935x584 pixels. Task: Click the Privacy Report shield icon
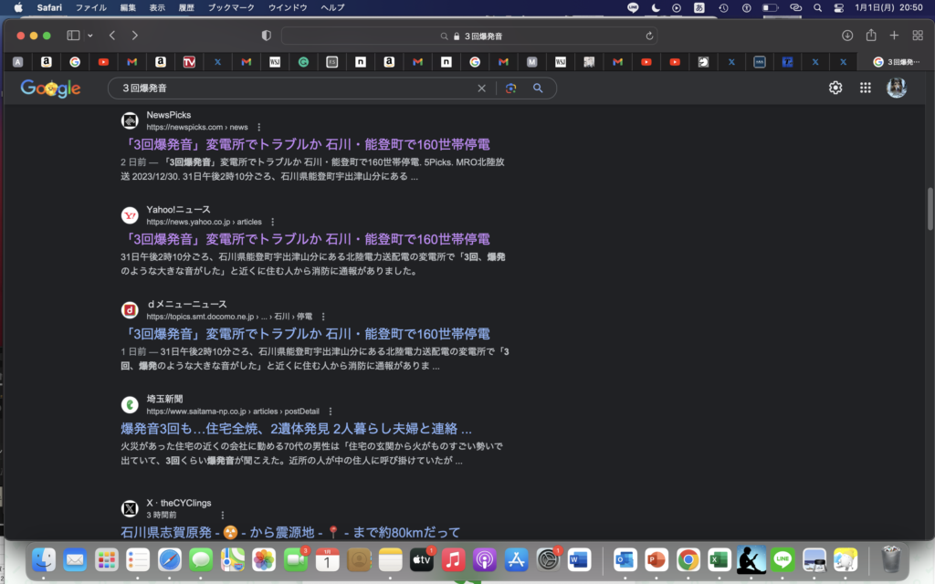coord(265,35)
